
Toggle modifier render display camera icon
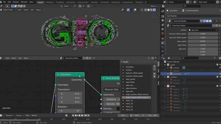point(210,21)
